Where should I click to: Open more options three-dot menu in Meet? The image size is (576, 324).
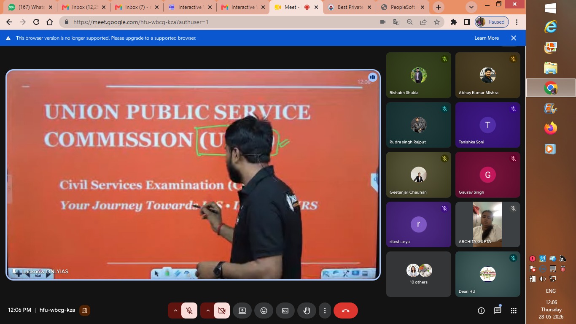325,310
